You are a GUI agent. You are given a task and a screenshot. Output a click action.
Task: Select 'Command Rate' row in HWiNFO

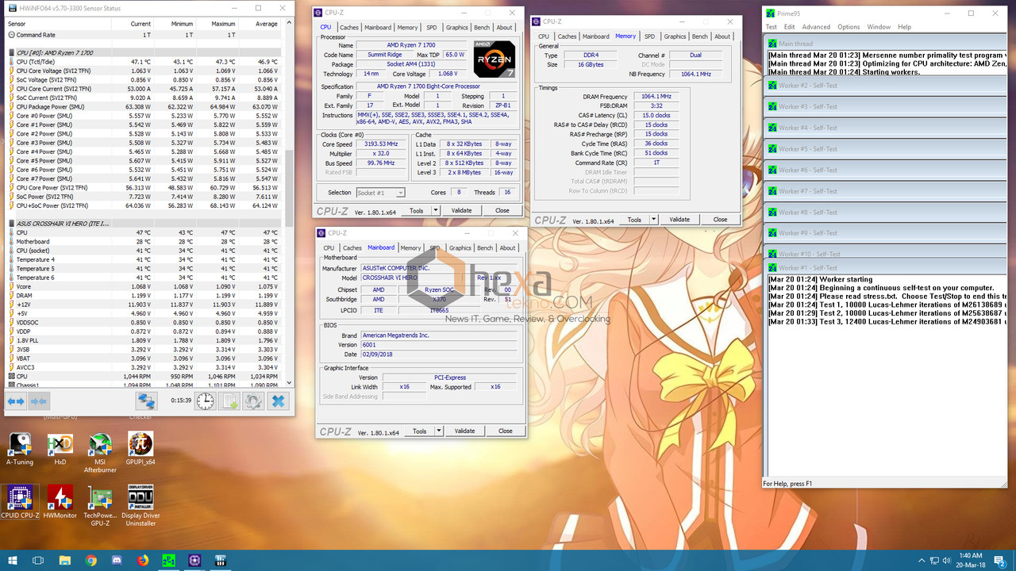(x=144, y=35)
